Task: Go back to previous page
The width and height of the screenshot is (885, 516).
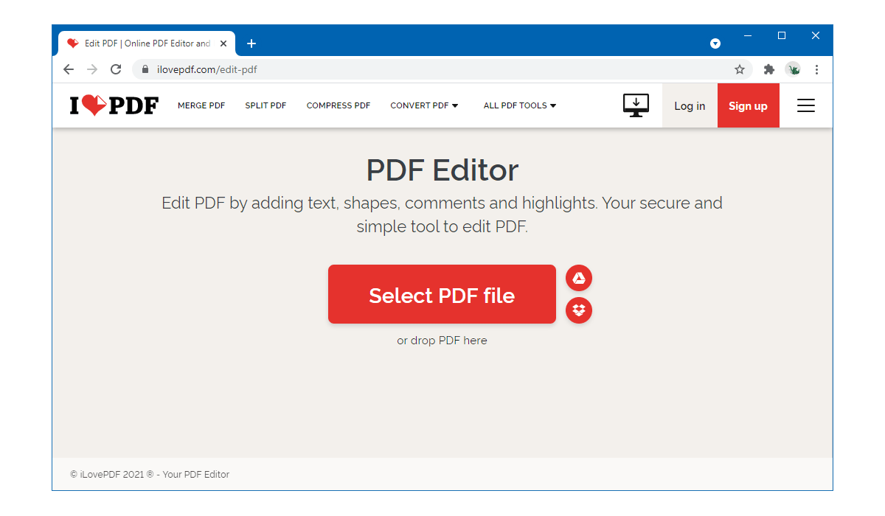Action: tap(69, 69)
